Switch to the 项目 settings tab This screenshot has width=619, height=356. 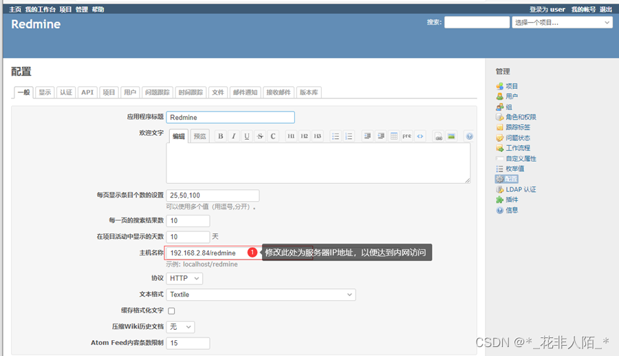tap(109, 92)
